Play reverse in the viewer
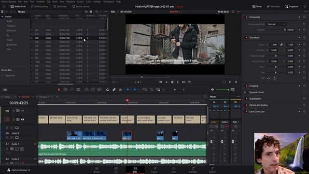Screen dimensions: 309x174 pyautogui.click(x=167, y=82)
